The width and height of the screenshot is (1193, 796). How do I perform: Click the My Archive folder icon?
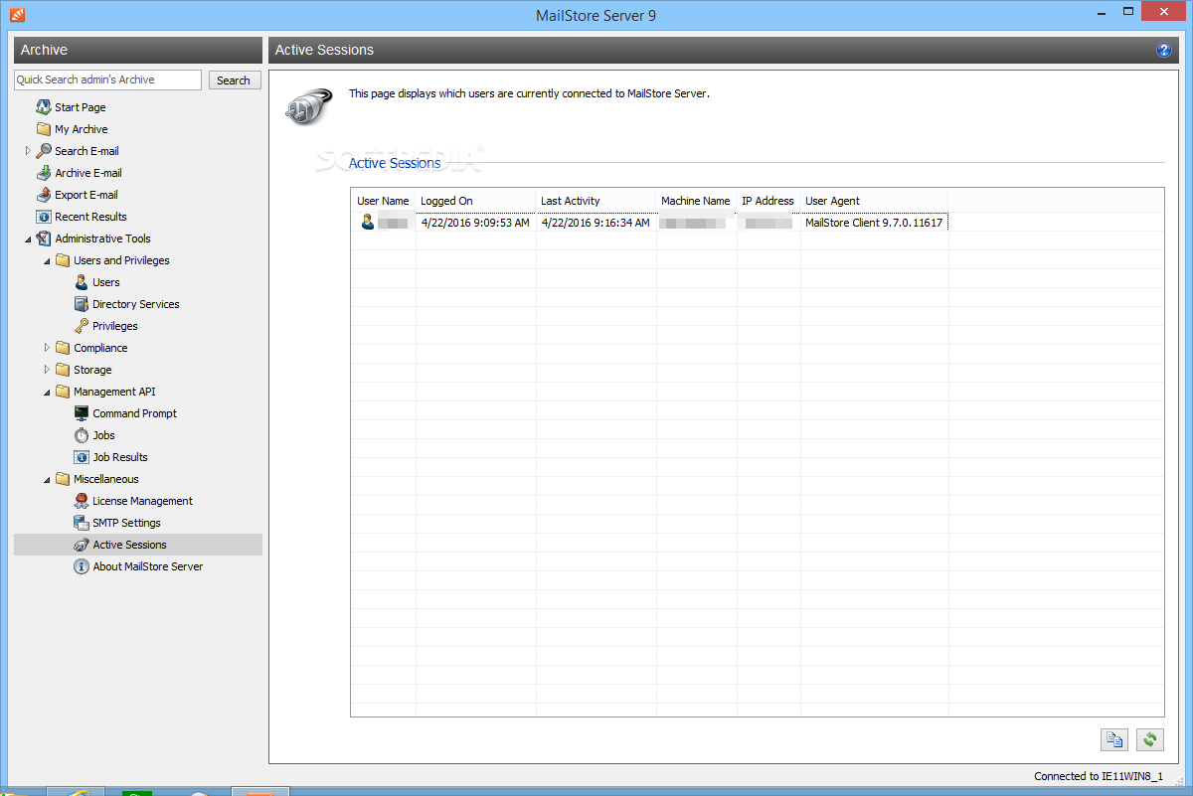tap(44, 129)
